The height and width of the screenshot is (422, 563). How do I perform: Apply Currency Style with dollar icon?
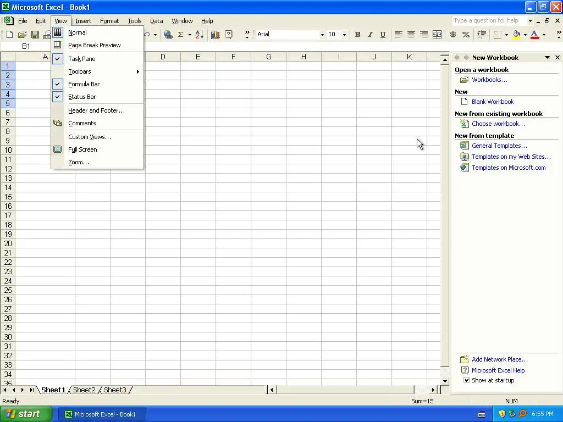pos(453,35)
